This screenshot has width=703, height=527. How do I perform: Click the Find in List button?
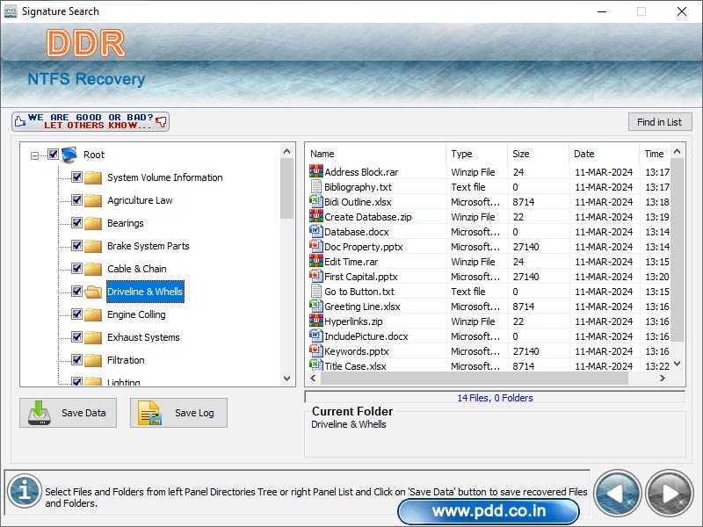[x=660, y=121]
